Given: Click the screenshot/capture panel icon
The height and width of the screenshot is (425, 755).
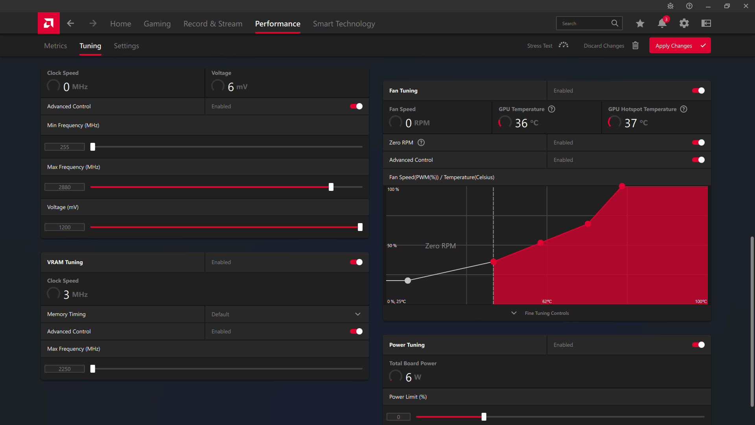Looking at the screenshot, I should click(706, 23).
